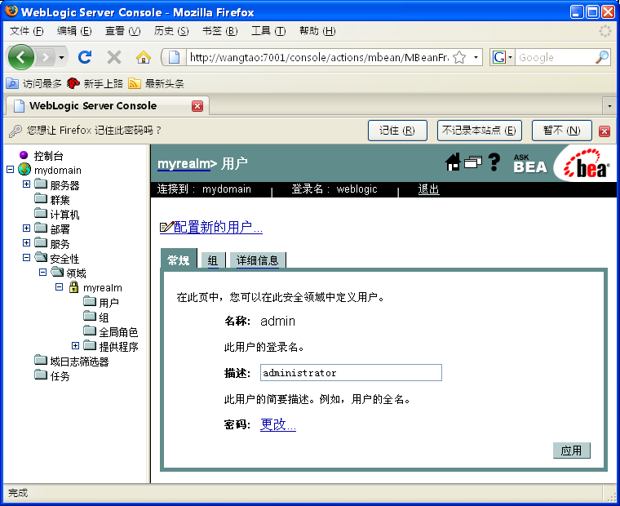Click the 退出 logout link
The width and height of the screenshot is (620, 506).
(x=428, y=189)
